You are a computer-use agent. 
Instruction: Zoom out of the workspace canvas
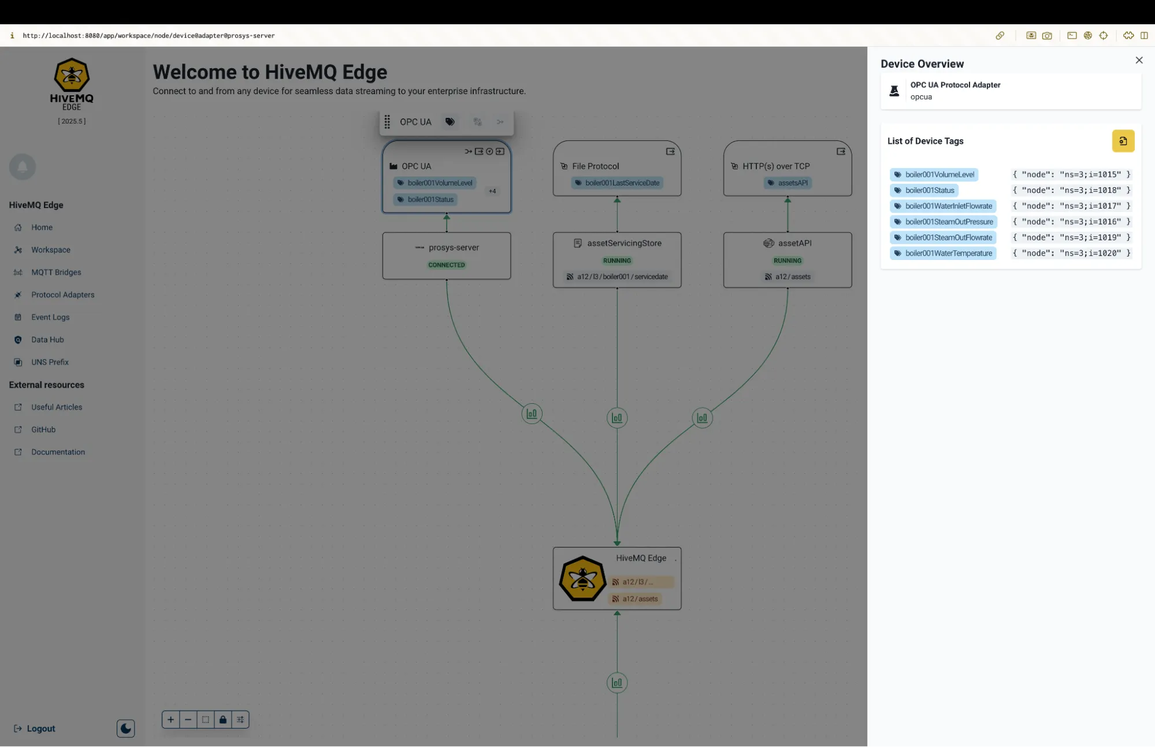pos(188,720)
